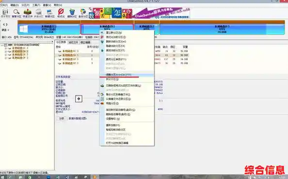Switch to the 扇区编辑 tab

85,43
